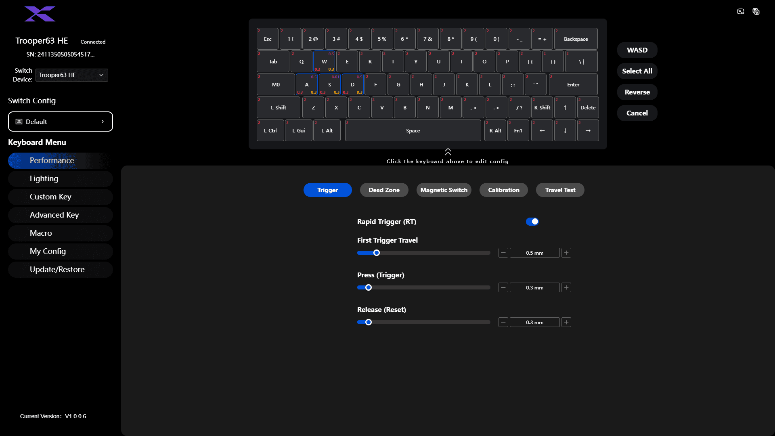
Task: Open the Lighting menu
Action: [61, 179]
